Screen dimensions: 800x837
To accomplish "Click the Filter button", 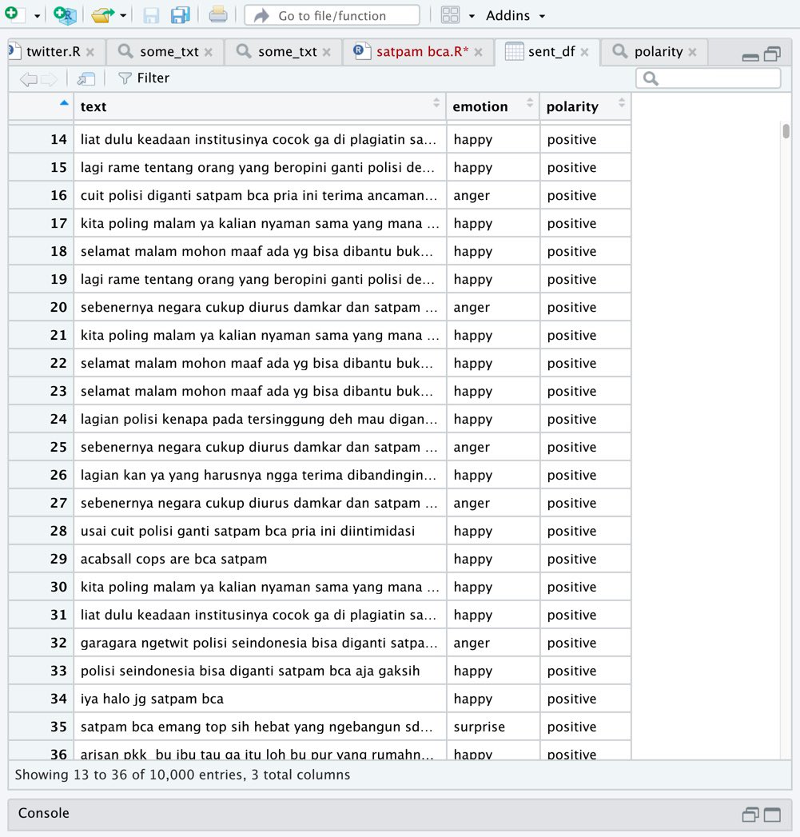I will 144,78.
